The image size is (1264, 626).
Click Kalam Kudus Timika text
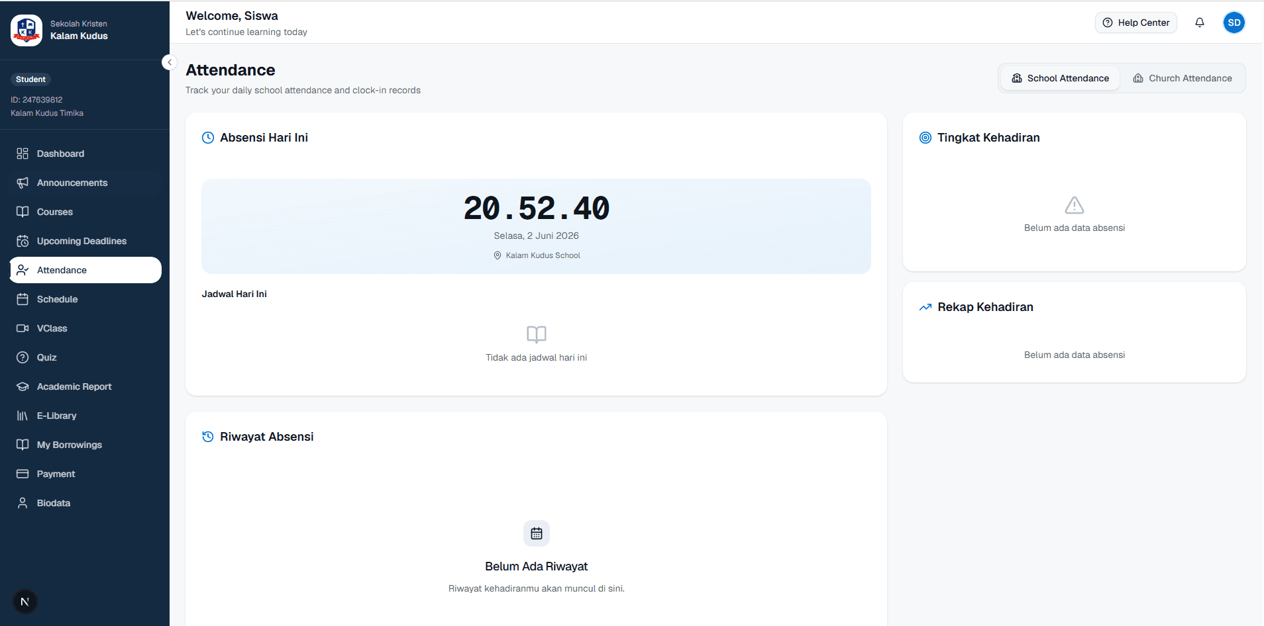47,113
